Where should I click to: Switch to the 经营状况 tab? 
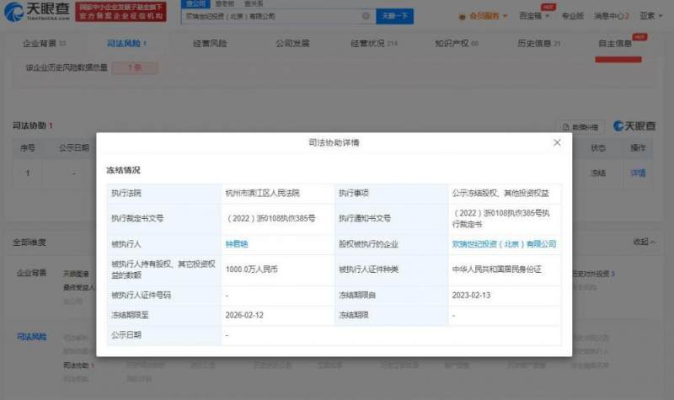(373, 44)
